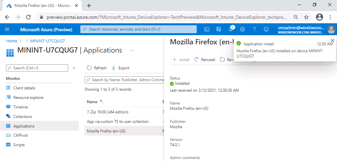Open a new browser tab
Screen dimensions: 337x161
89,6
